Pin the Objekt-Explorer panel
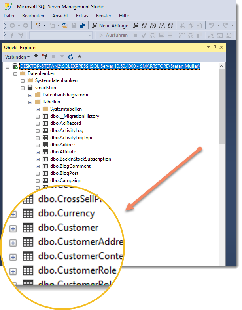 (x=215, y=47)
